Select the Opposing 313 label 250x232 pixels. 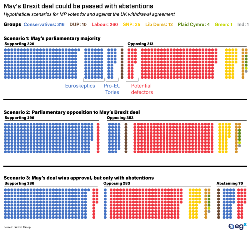pyautogui.click(x=141, y=44)
